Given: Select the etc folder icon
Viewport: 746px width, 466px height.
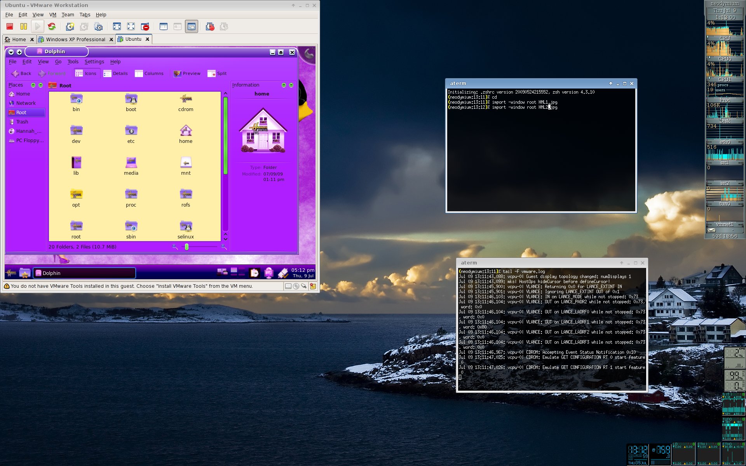Looking at the screenshot, I should tap(131, 131).
